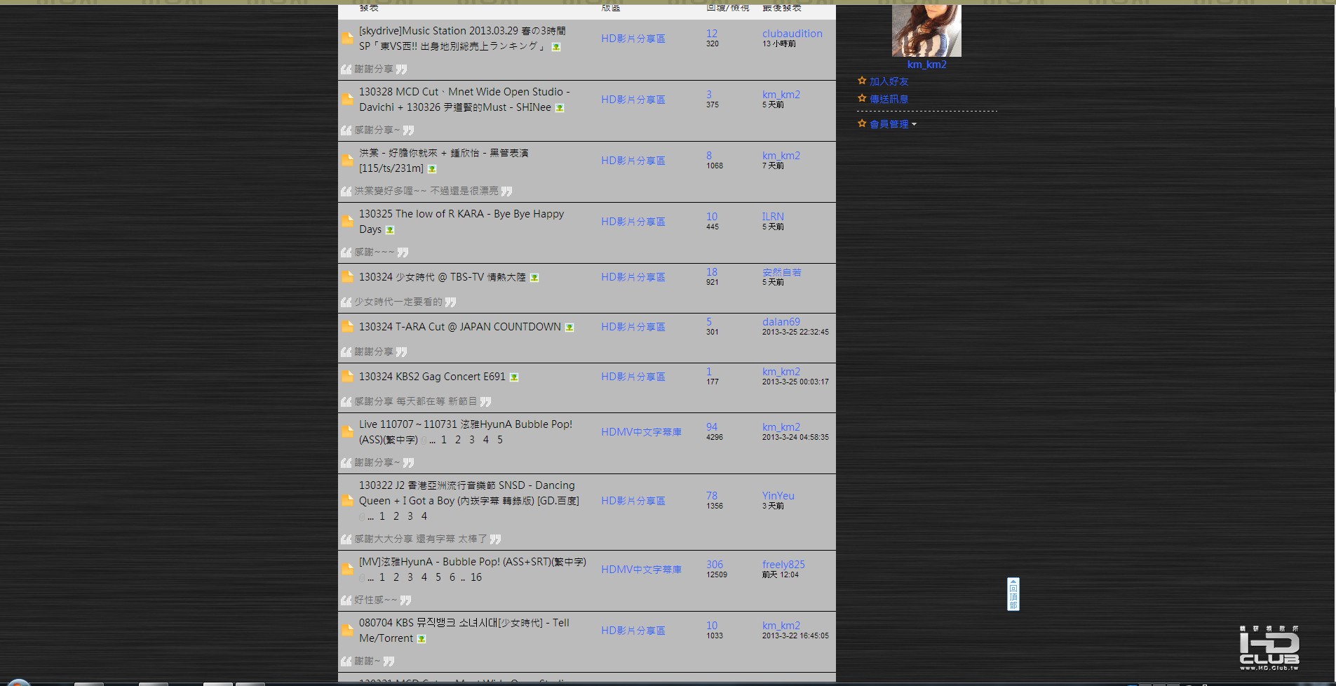Open the 130324 T-ARA Cut @ JAPAN COUNTDOWN thread
Screen dimensions: 1336x686
tap(459, 327)
